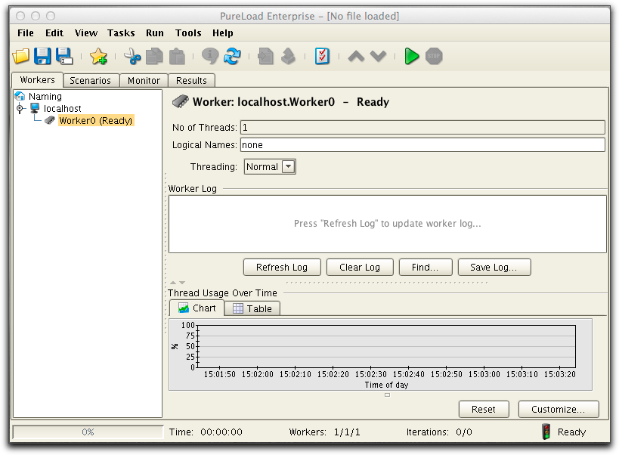Show the Table tab of thread usage
Screen dimensions: 619x455
pos(252,308)
